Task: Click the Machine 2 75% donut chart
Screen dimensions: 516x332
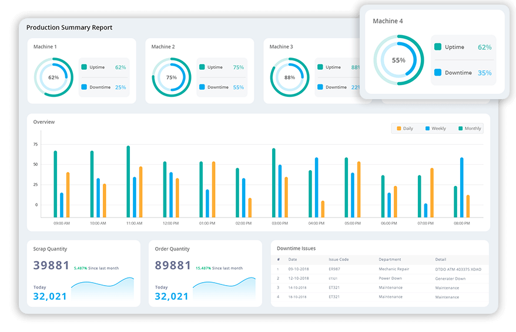Action: [172, 77]
